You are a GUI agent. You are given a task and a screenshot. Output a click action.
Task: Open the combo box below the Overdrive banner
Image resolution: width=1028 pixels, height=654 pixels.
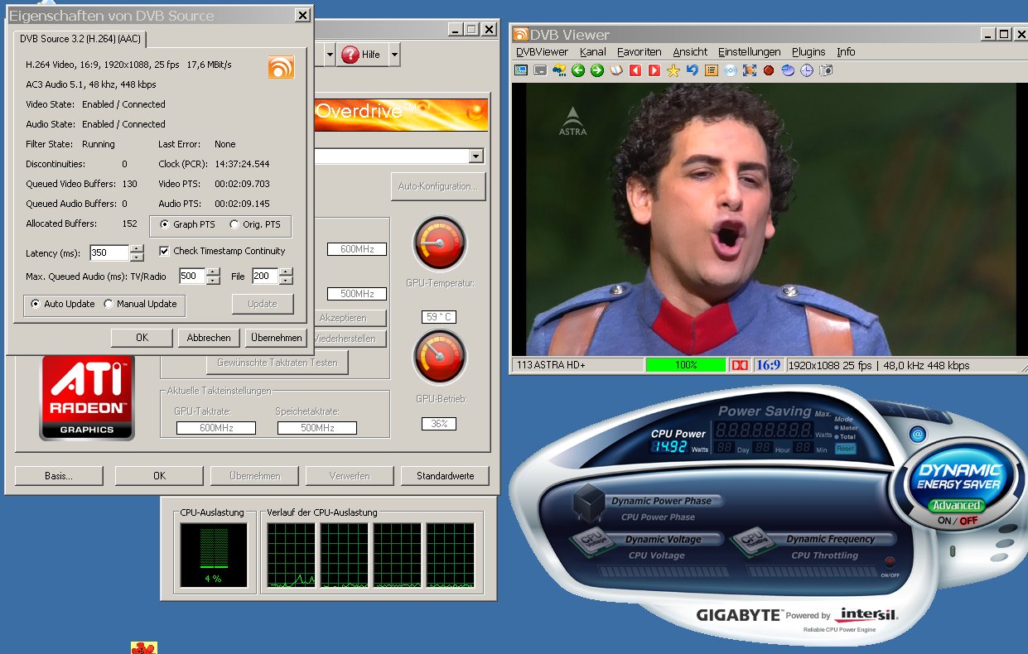475,156
